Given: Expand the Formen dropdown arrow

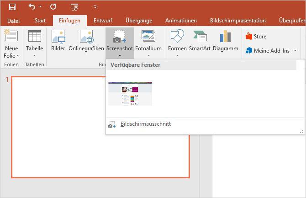Looking at the screenshot, I should coord(177,56).
